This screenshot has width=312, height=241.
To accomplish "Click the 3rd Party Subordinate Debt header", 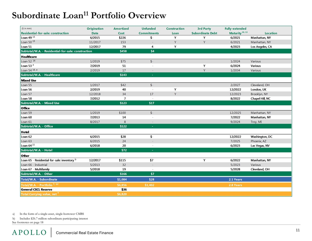I will [x=204, y=31].
